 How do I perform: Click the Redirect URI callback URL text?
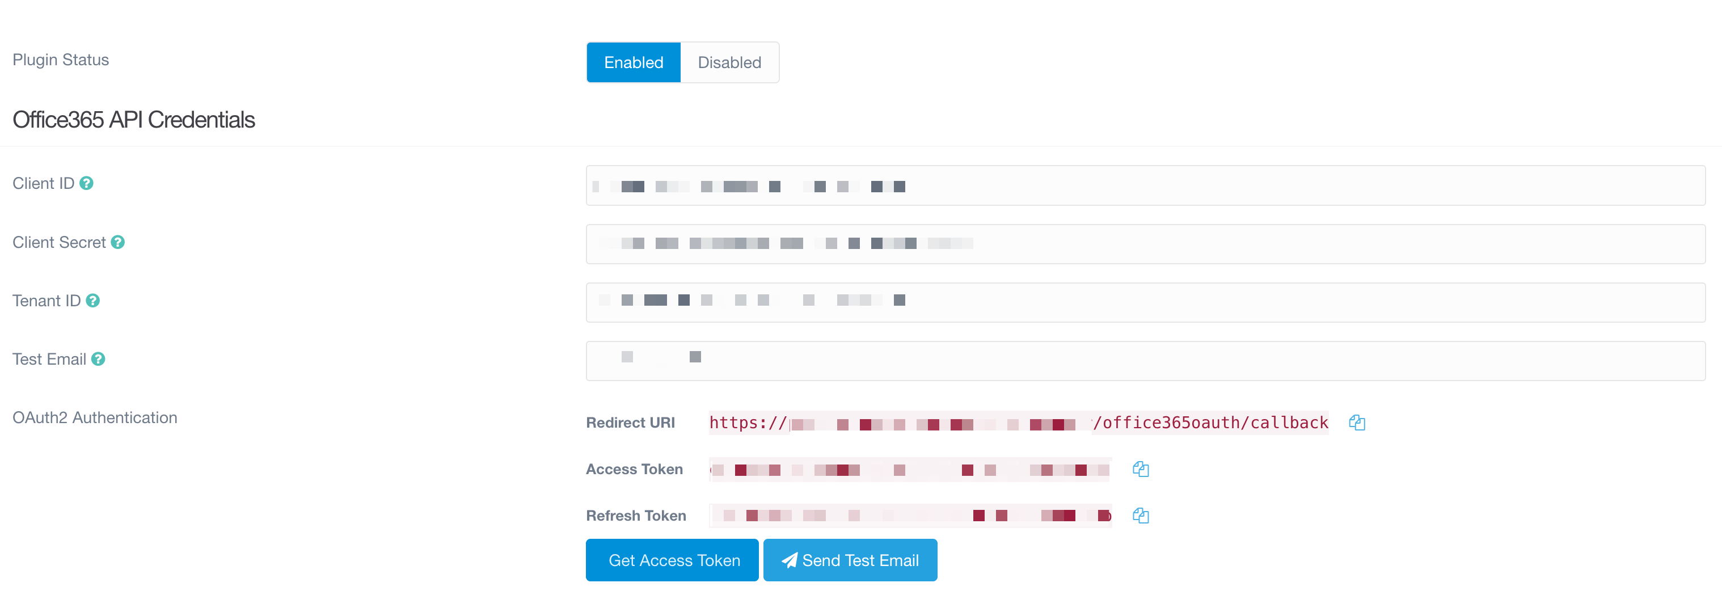coord(1018,423)
